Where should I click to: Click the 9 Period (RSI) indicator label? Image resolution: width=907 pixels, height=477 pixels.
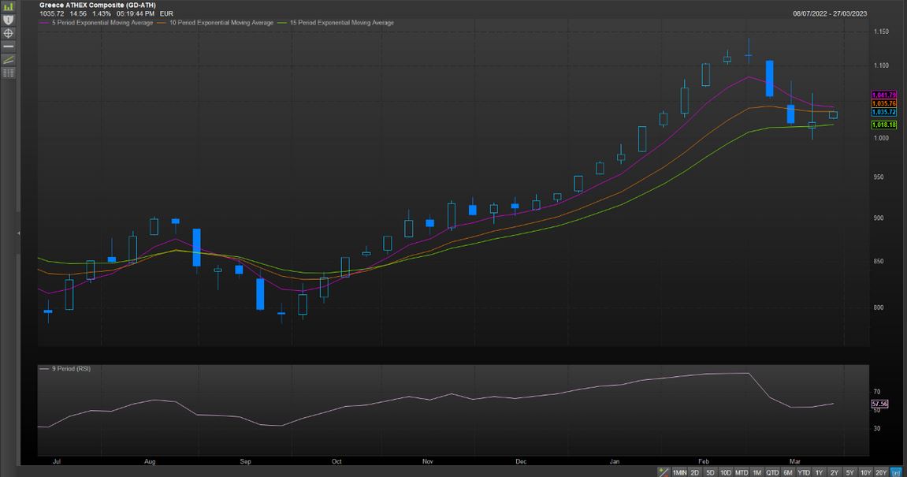click(x=69, y=368)
